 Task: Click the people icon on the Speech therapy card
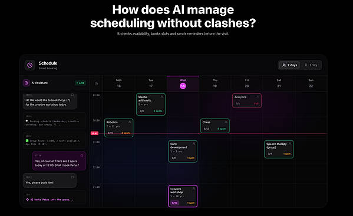coord(290,144)
